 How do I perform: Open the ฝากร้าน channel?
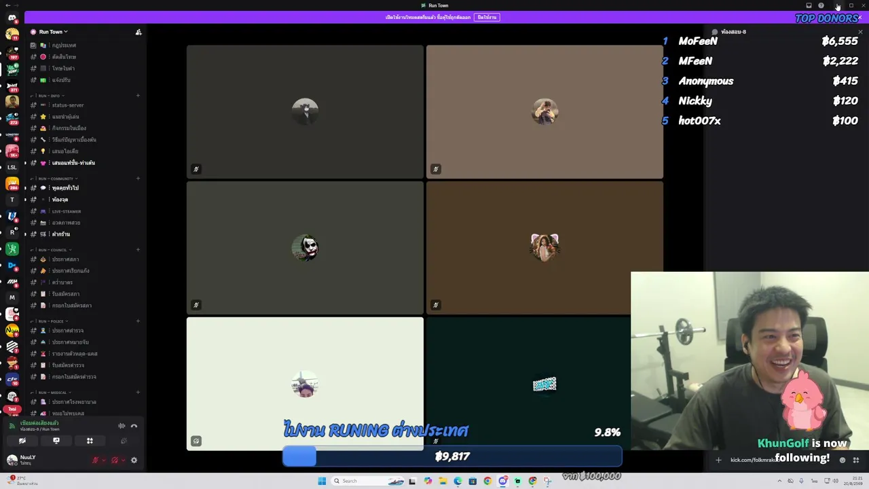point(84,234)
